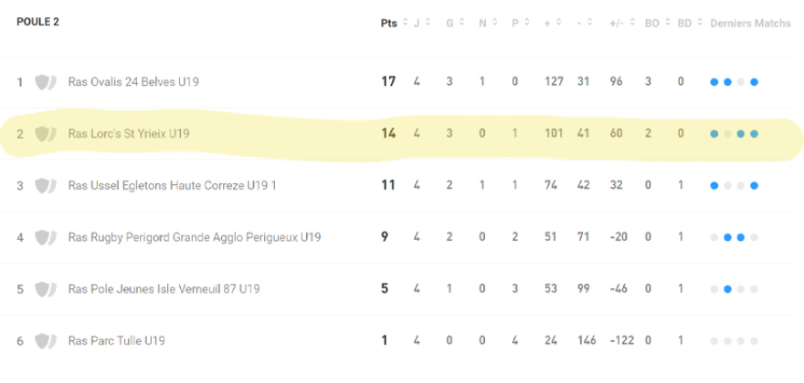Screen dimensions: 804x383
Task: Open Ras Ovalis 24 Belves U19 team
Action: pyautogui.click(x=133, y=82)
